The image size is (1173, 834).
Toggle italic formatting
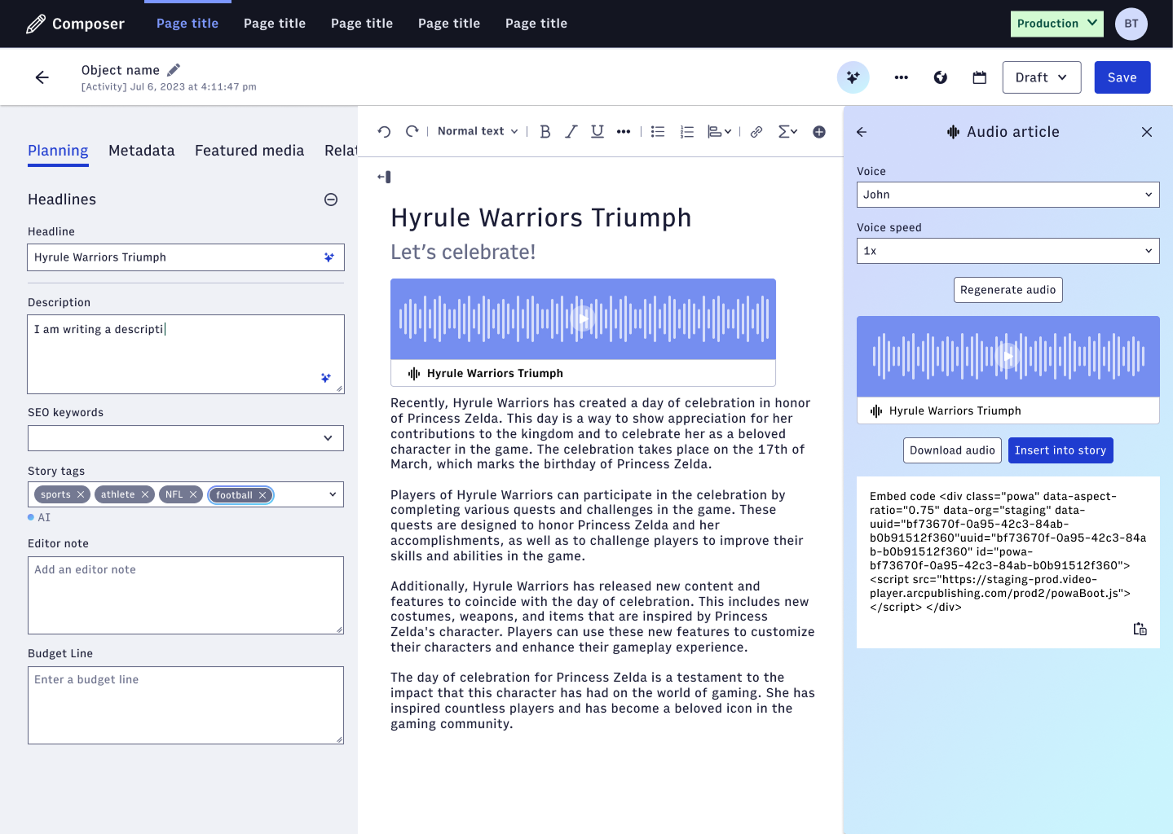(x=571, y=131)
